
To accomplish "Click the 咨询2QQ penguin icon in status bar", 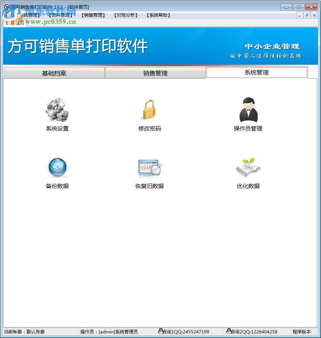I will pos(230,331).
